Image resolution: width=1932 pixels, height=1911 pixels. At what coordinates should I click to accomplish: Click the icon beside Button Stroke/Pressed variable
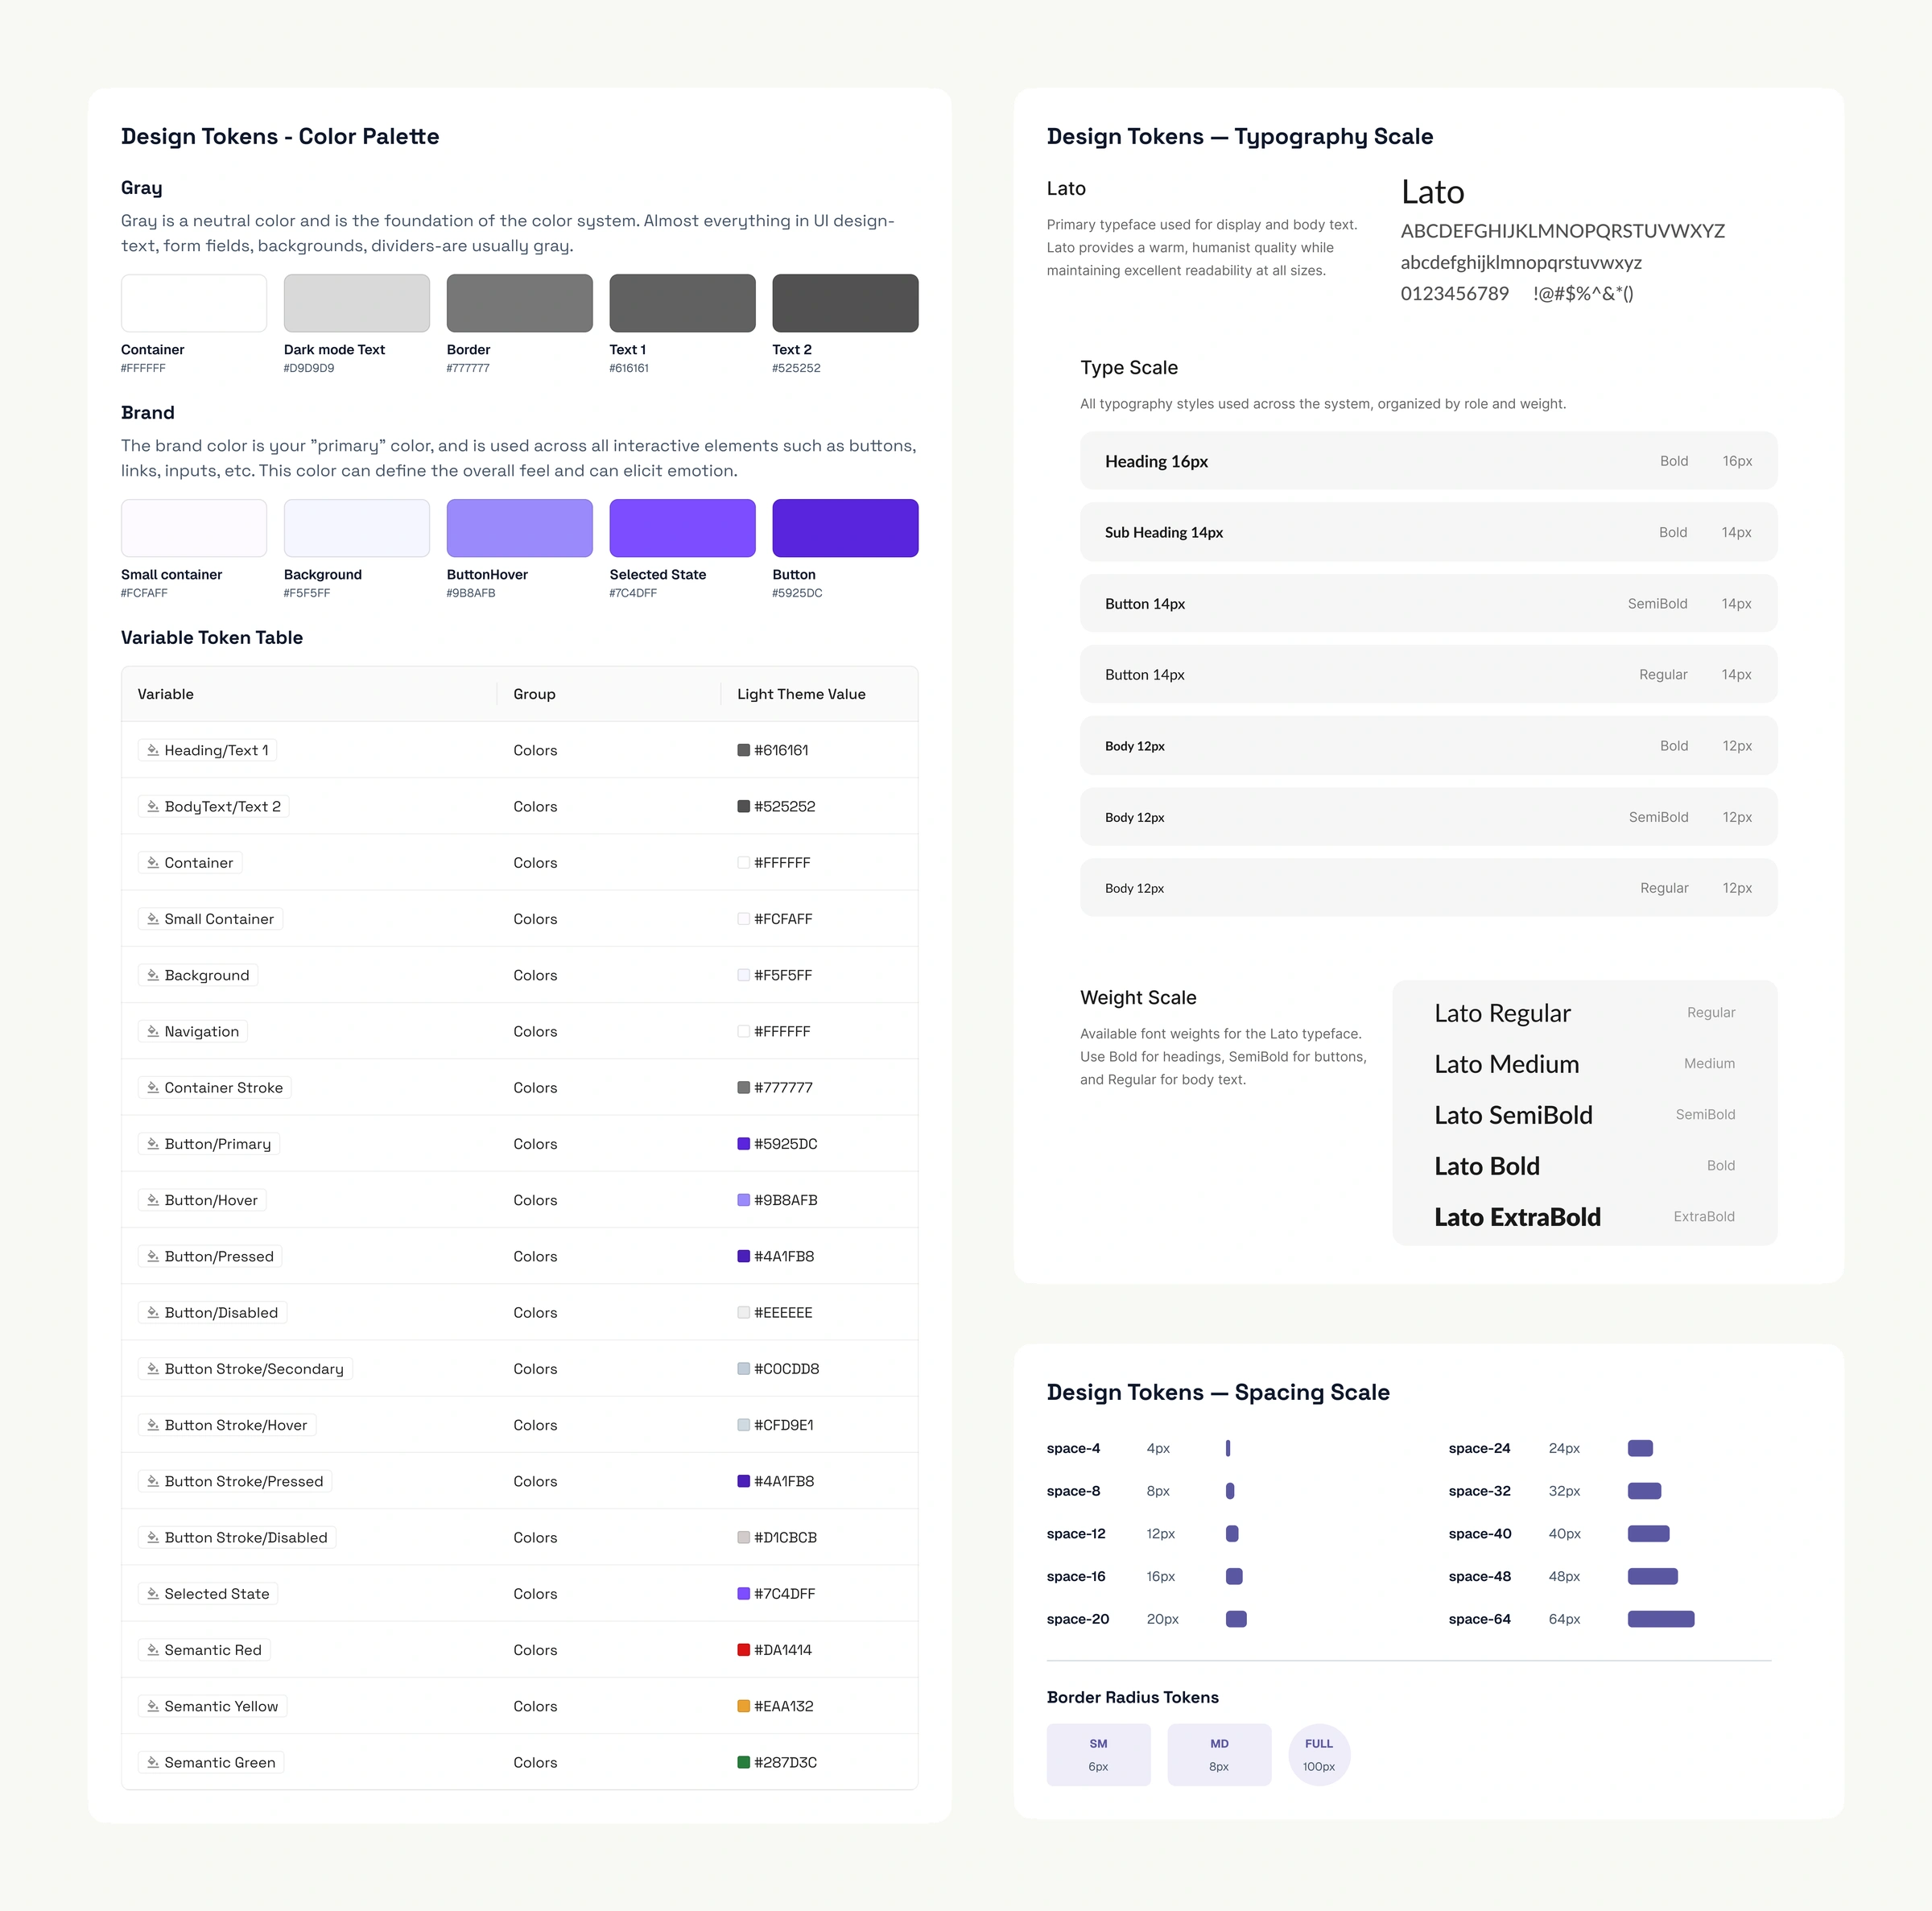pos(153,1481)
